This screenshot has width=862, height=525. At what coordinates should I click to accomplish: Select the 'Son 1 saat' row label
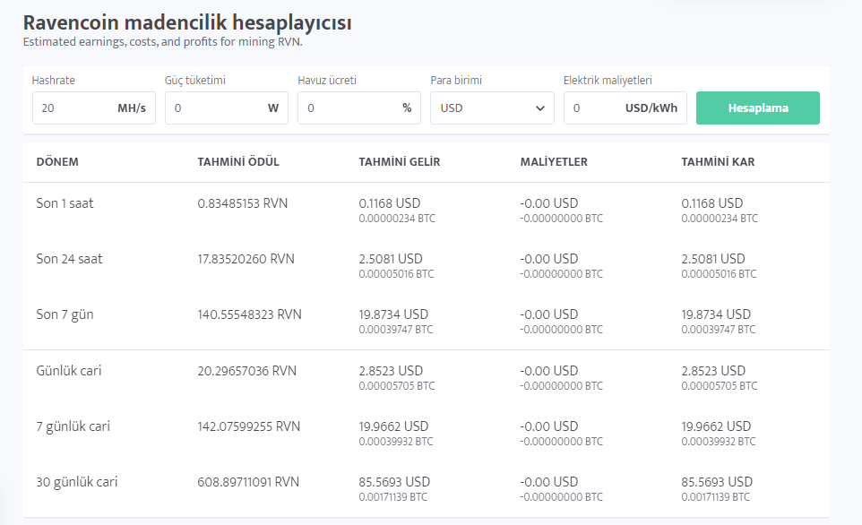pos(65,203)
